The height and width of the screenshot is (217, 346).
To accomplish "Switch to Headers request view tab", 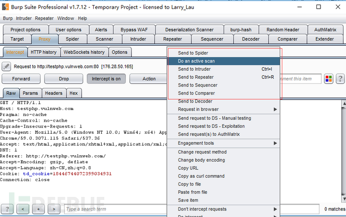I will [54, 93].
